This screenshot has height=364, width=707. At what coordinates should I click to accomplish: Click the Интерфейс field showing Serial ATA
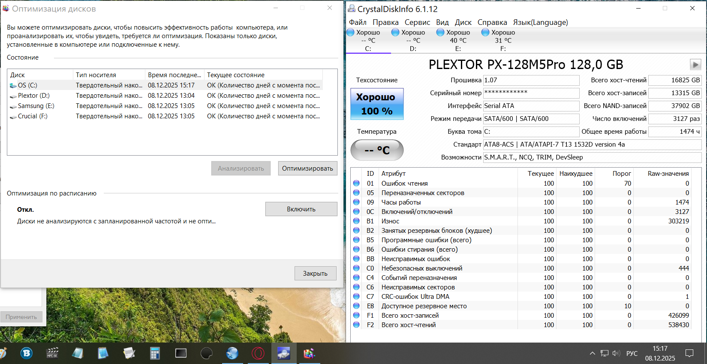[x=531, y=106]
